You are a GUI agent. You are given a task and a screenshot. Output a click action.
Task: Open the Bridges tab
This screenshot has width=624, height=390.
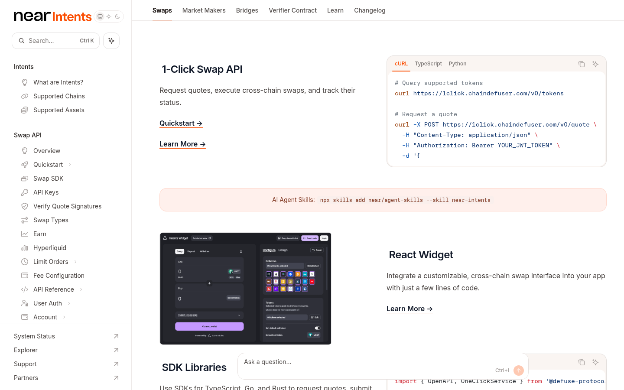point(247,10)
